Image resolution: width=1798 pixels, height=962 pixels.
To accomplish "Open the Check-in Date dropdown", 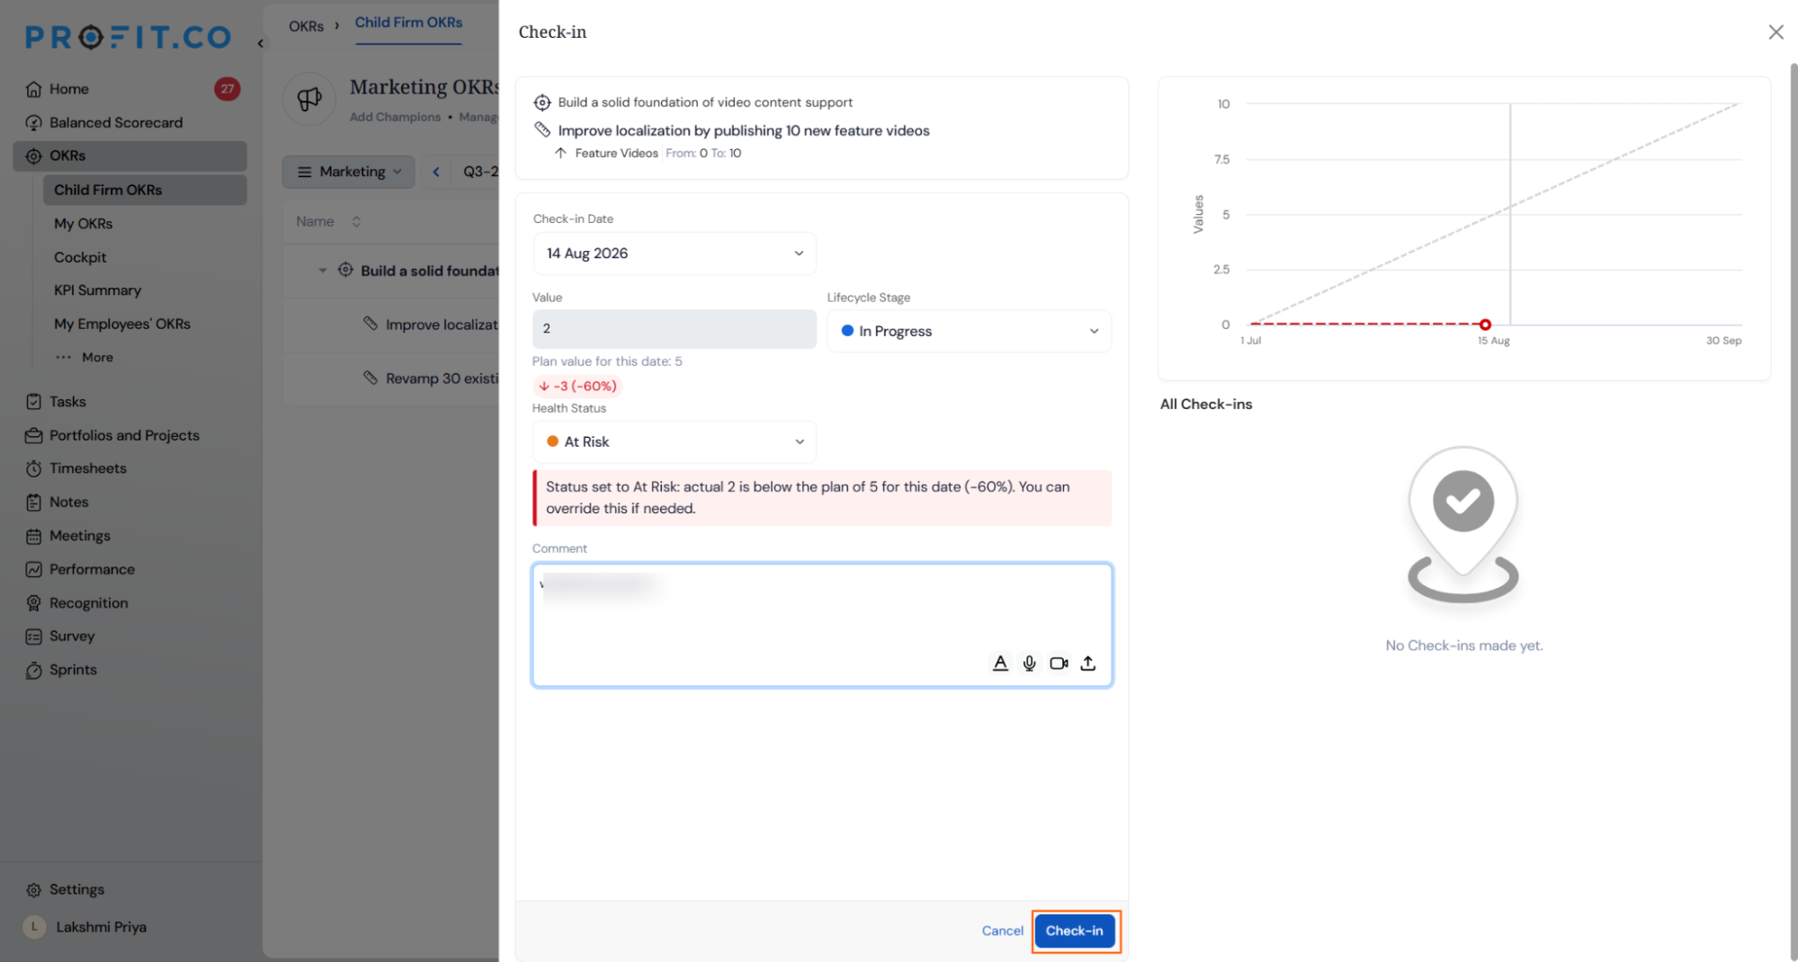I will tap(675, 254).
